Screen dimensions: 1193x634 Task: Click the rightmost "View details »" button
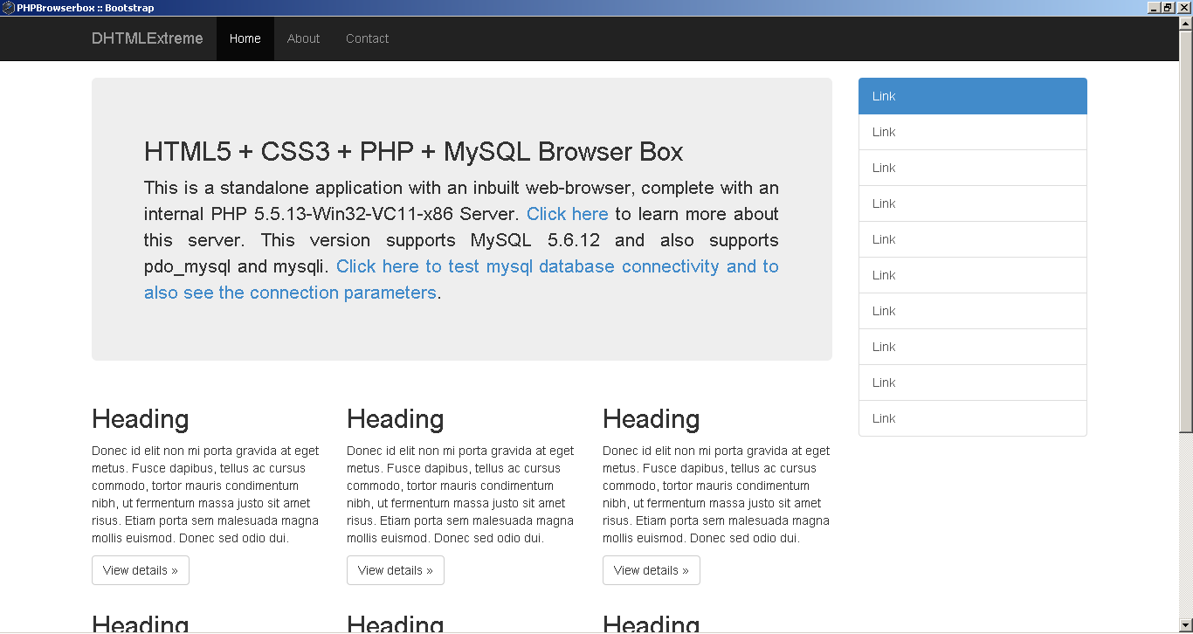click(x=651, y=570)
